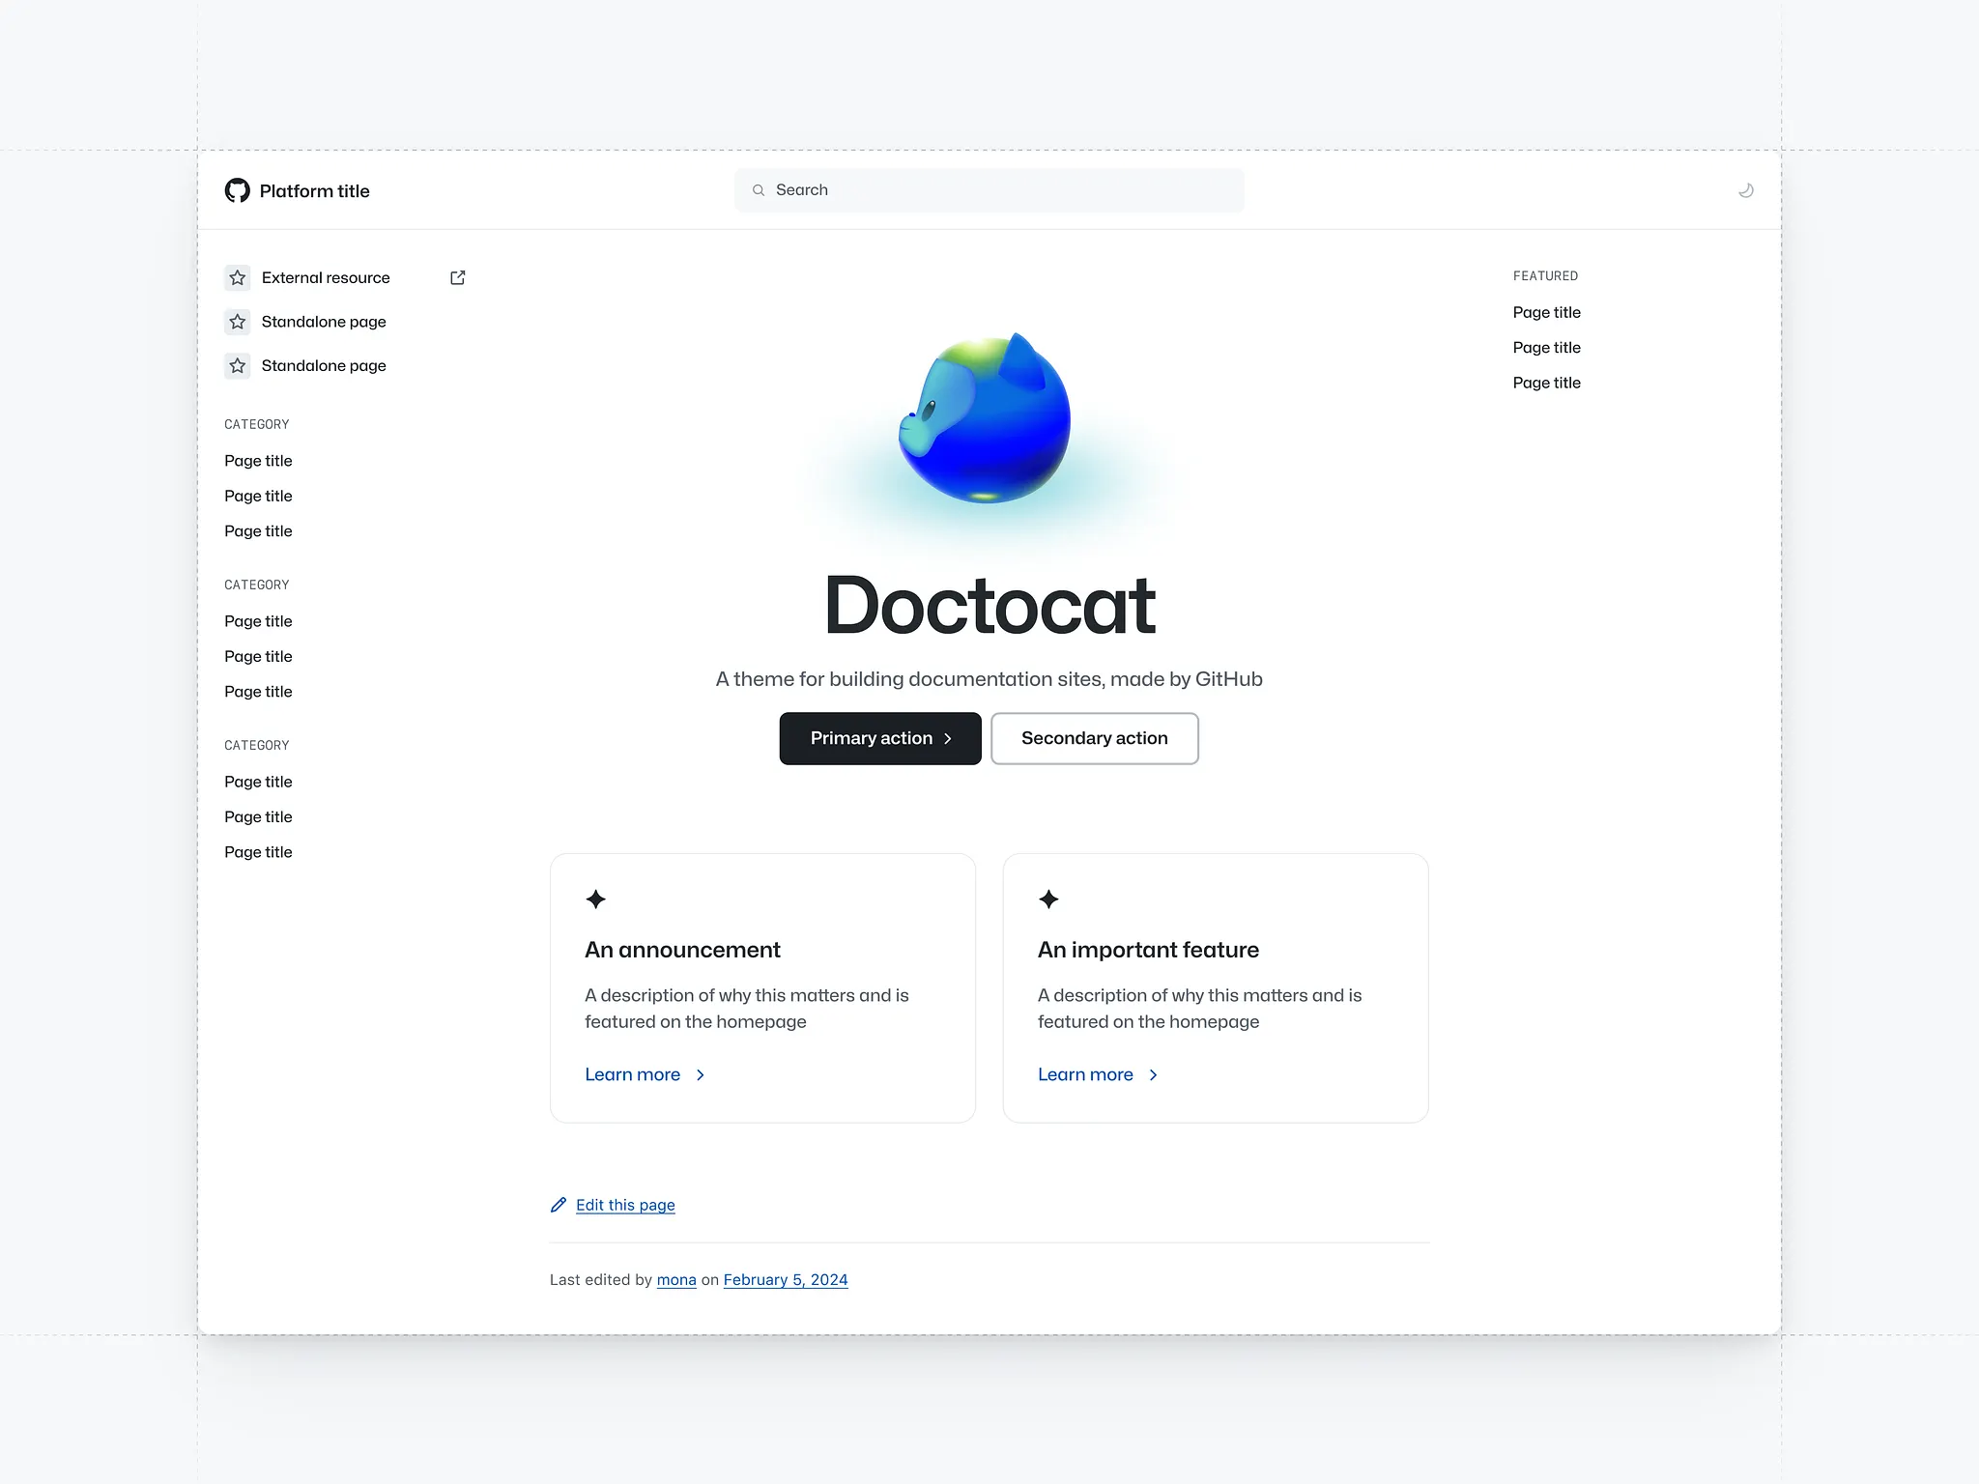Expand the first CATEGORY section in the sidebar

pos(257,424)
